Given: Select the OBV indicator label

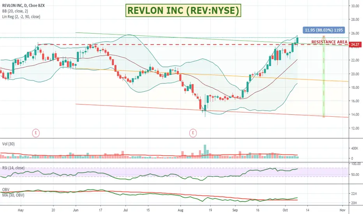Looking at the screenshot, I should pos(6,190).
